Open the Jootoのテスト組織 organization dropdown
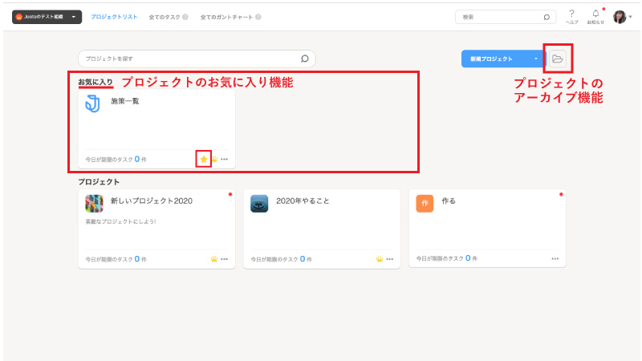Image resolution: width=642 pixels, height=361 pixels. [47, 17]
